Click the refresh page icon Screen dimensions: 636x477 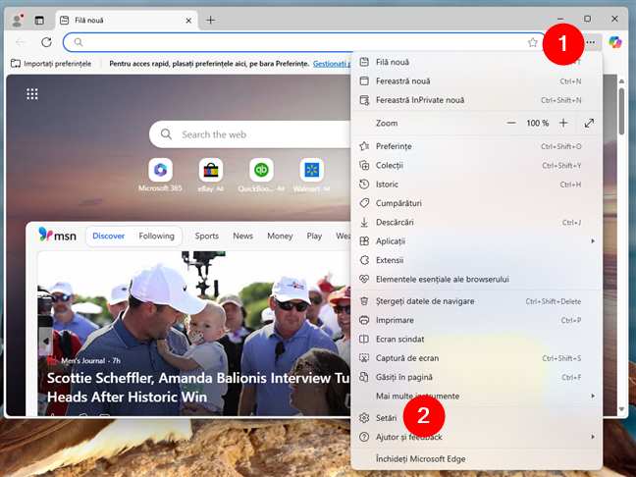(x=47, y=42)
